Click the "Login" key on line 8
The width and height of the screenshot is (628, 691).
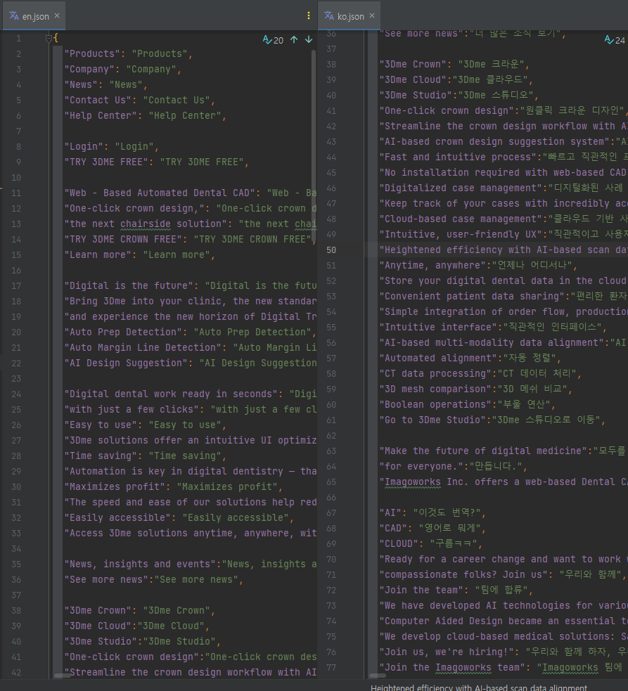[87, 146]
